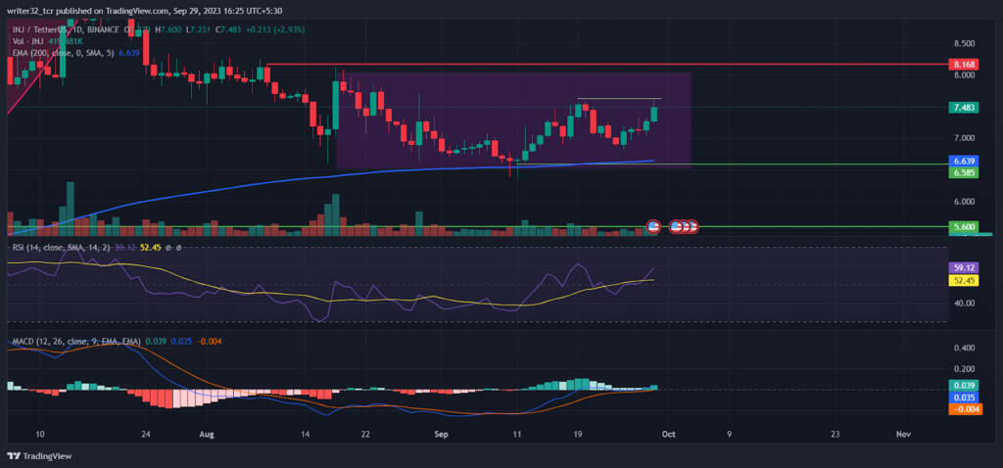The width and height of the screenshot is (1003, 468).
Task: Click the US flag event marker nearest last candle
Action: [x=653, y=226]
